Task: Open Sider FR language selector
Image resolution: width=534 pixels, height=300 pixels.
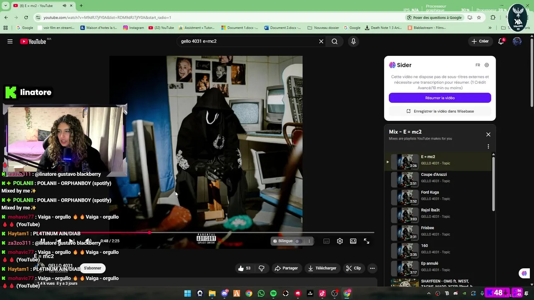Action: (478, 65)
